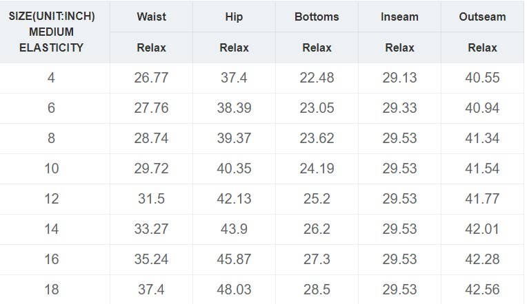Click the size 16 row label

(x=52, y=259)
